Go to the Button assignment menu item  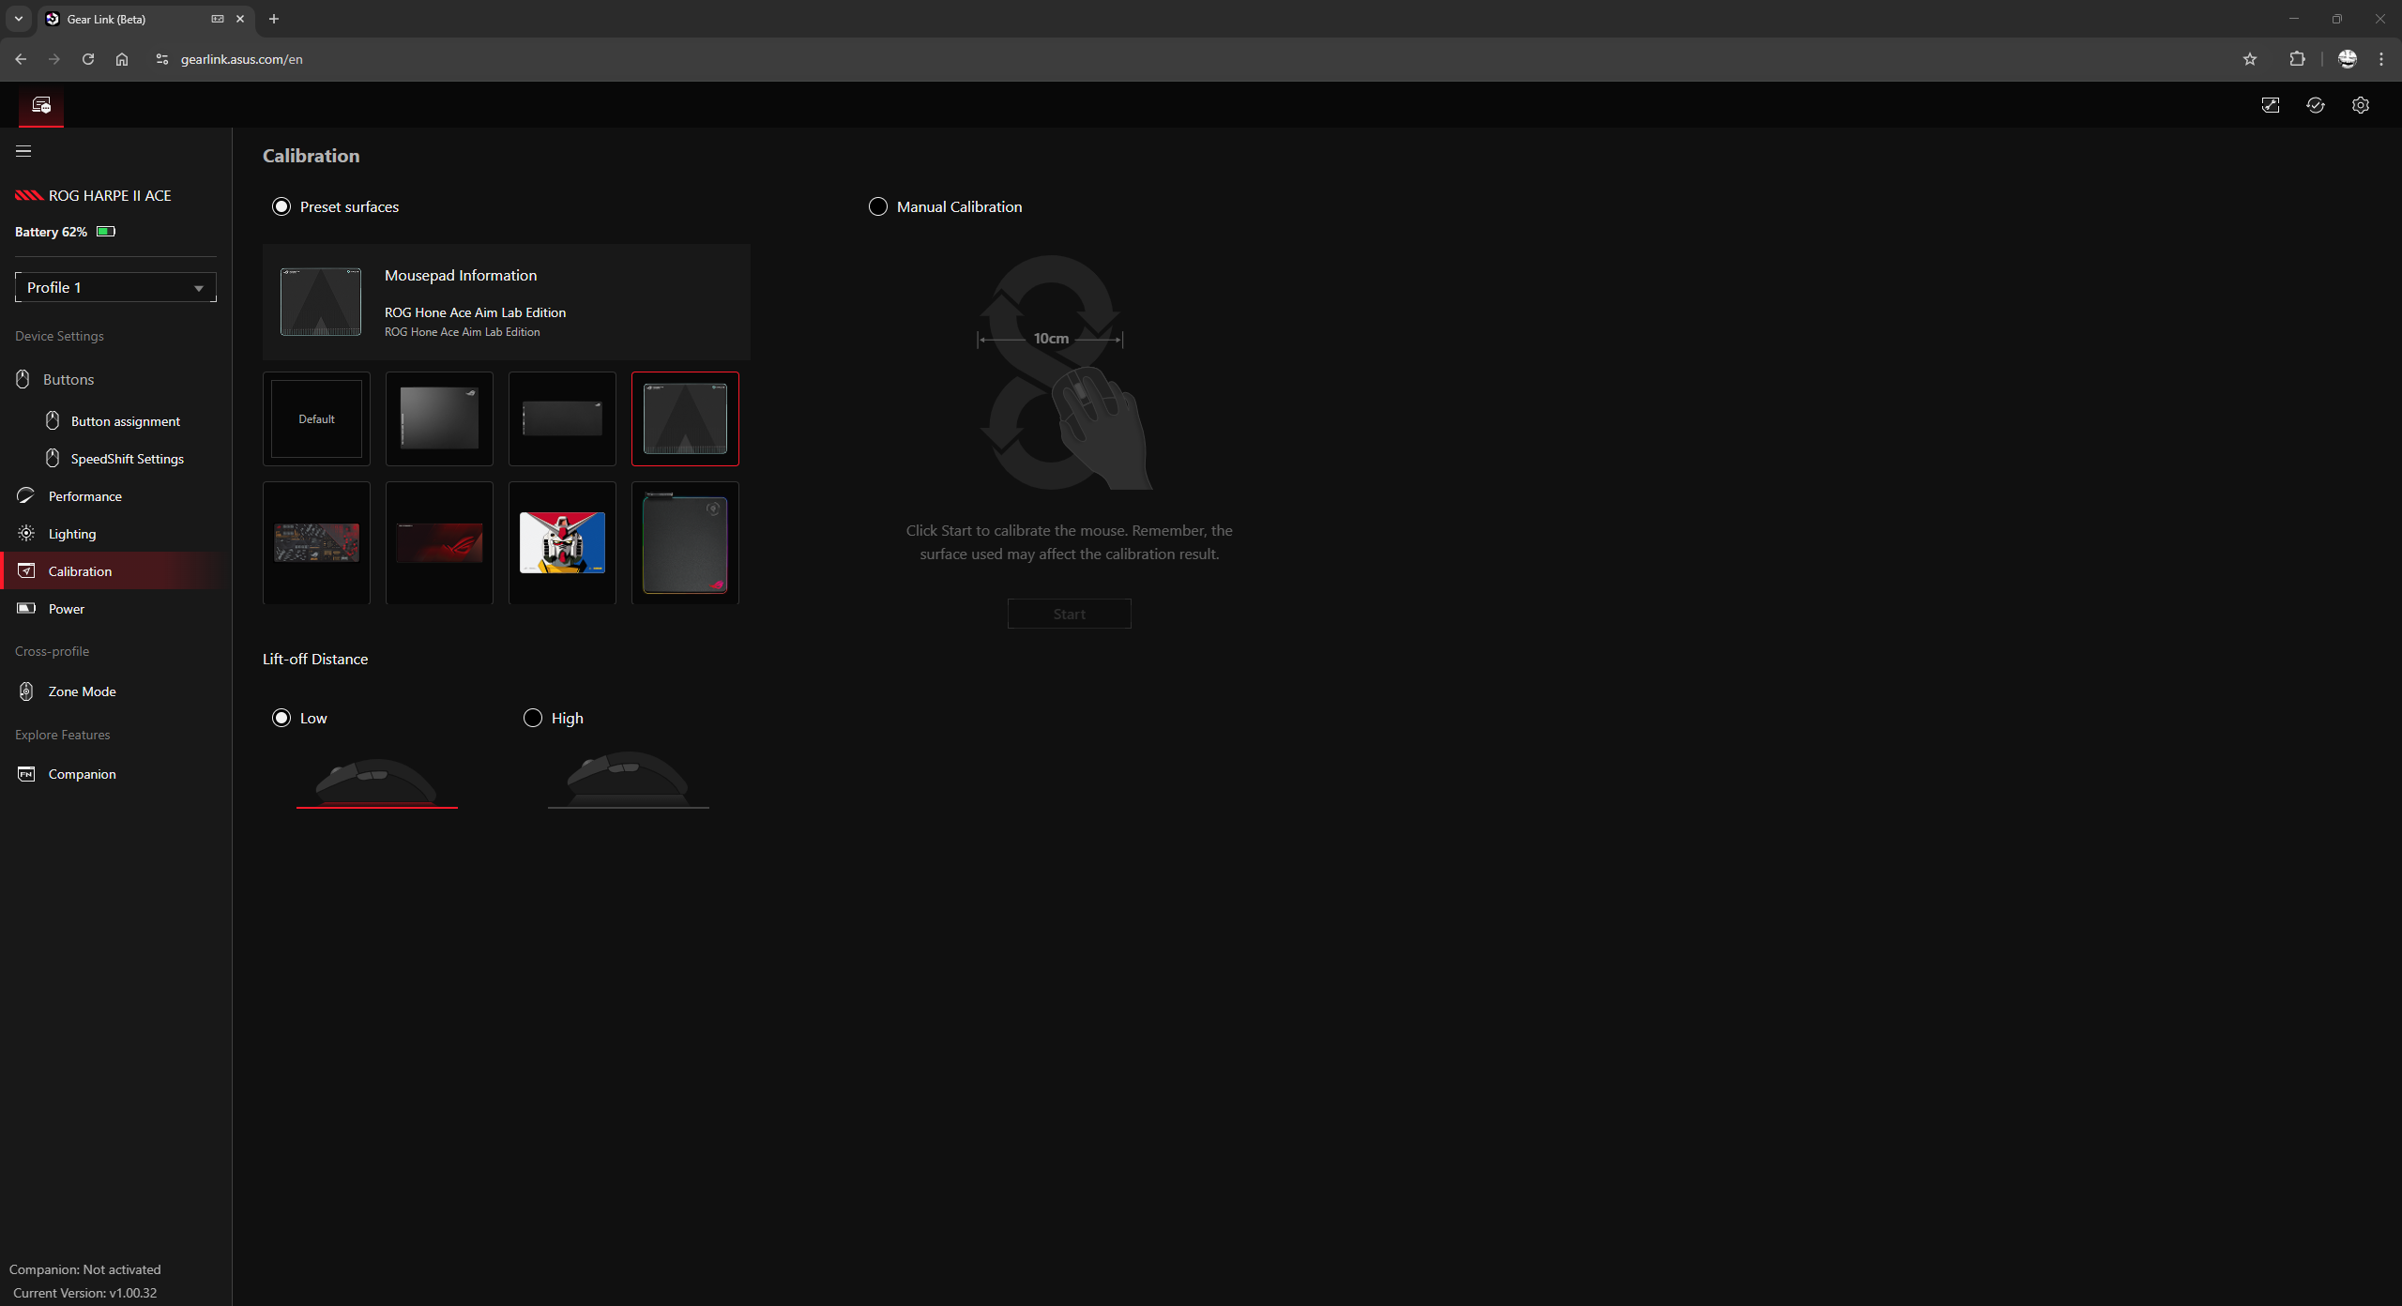(x=125, y=421)
